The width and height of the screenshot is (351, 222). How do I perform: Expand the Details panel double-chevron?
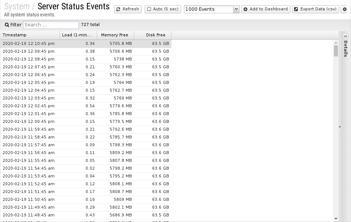point(345,36)
